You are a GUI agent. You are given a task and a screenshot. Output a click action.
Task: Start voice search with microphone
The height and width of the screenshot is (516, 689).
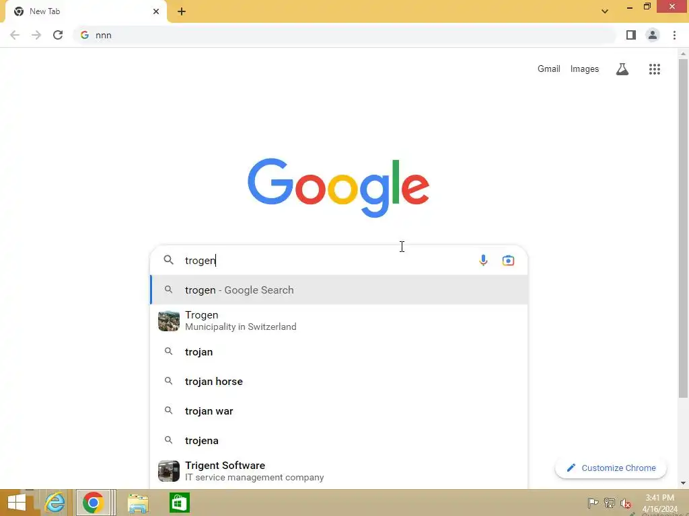click(x=483, y=260)
